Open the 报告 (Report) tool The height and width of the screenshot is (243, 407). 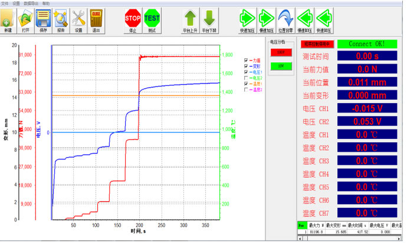click(61, 20)
